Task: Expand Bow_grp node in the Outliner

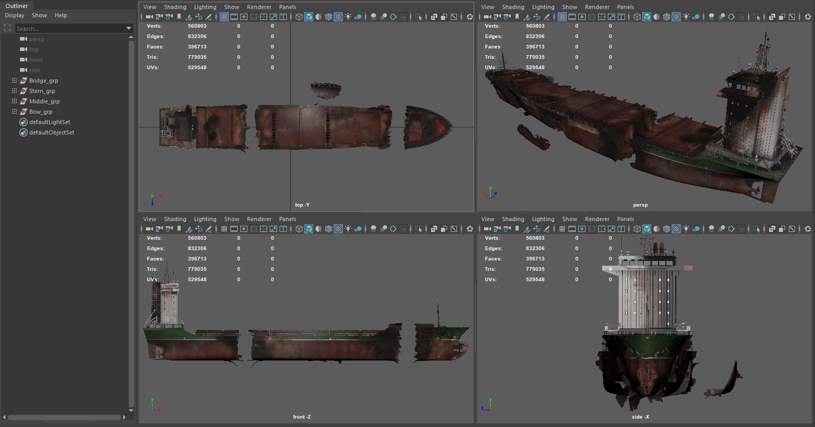Action: click(14, 111)
